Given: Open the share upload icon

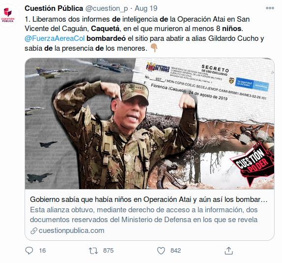Looking at the screenshot, I should [x=229, y=251].
